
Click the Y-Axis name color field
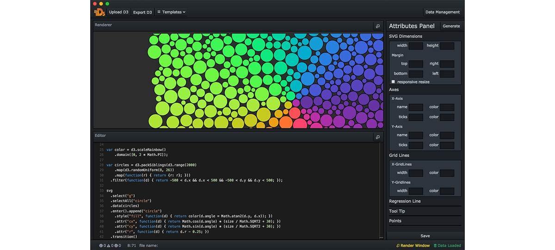(x=447, y=135)
